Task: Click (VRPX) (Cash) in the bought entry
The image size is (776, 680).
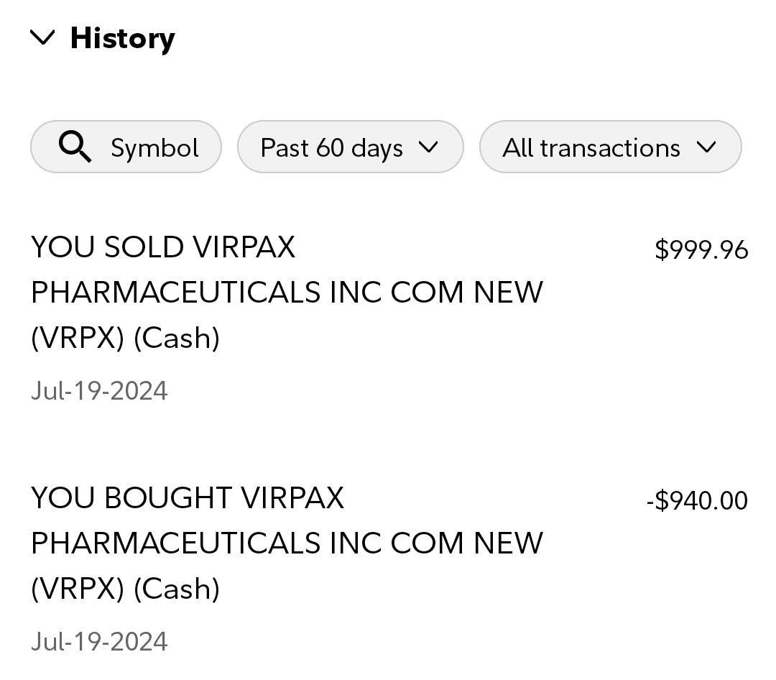Action: [x=125, y=589]
